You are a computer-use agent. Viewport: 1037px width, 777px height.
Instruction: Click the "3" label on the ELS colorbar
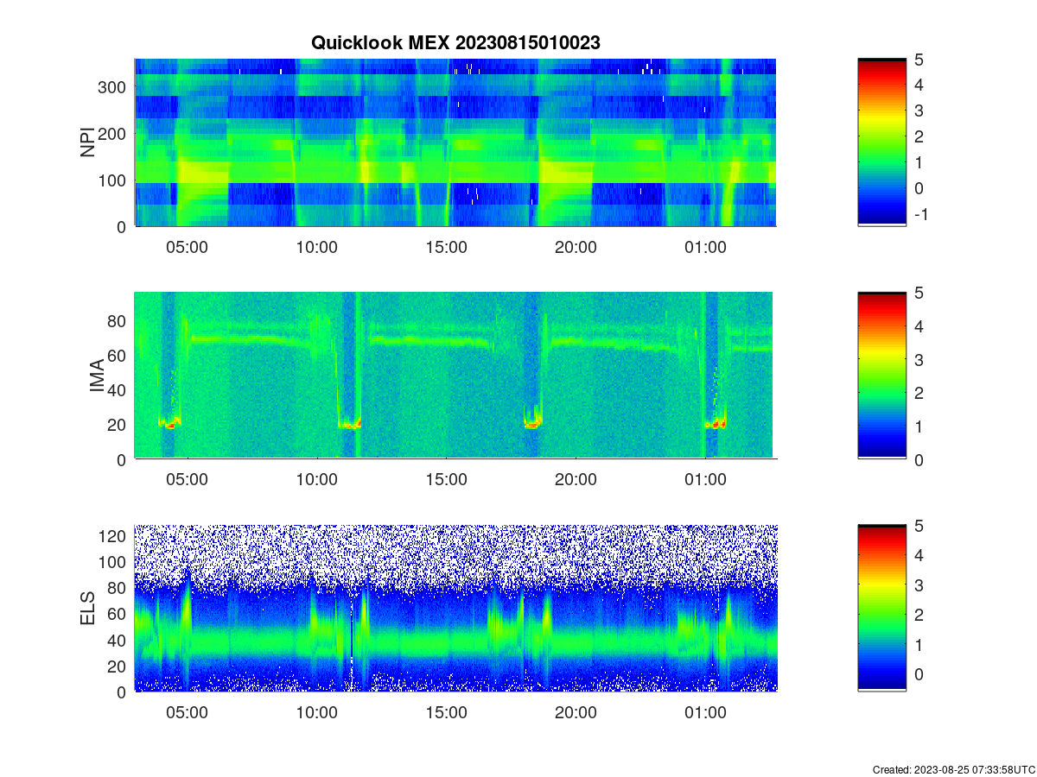click(x=917, y=585)
